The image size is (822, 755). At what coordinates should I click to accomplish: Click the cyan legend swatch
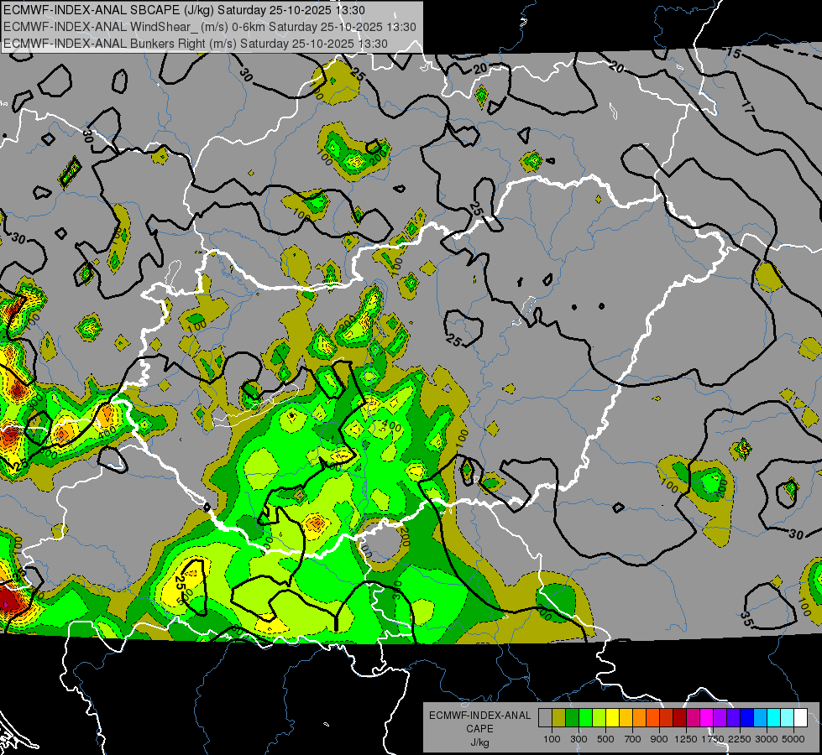coord(774,718)
